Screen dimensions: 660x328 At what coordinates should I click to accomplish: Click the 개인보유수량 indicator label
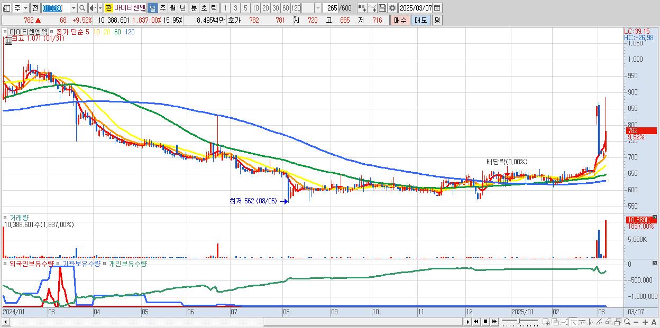127,264
